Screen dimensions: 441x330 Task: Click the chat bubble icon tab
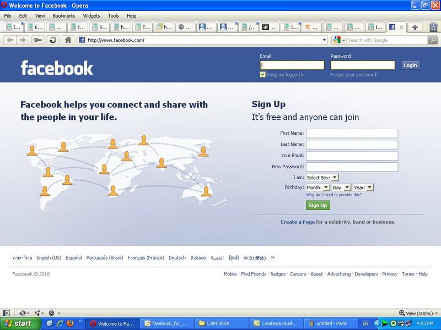tap(185, 27)
